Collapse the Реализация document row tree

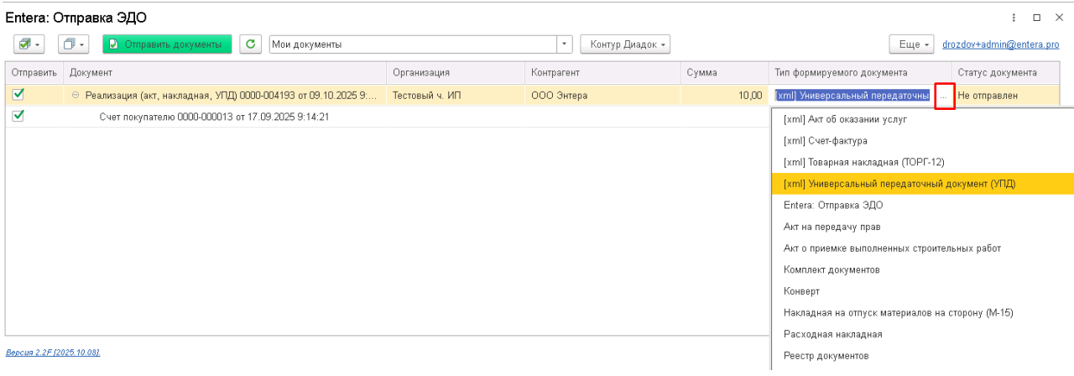pyautogui.click(x=76, y=96)
